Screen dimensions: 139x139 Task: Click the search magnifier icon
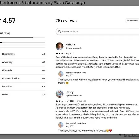[x=59, y=32]
